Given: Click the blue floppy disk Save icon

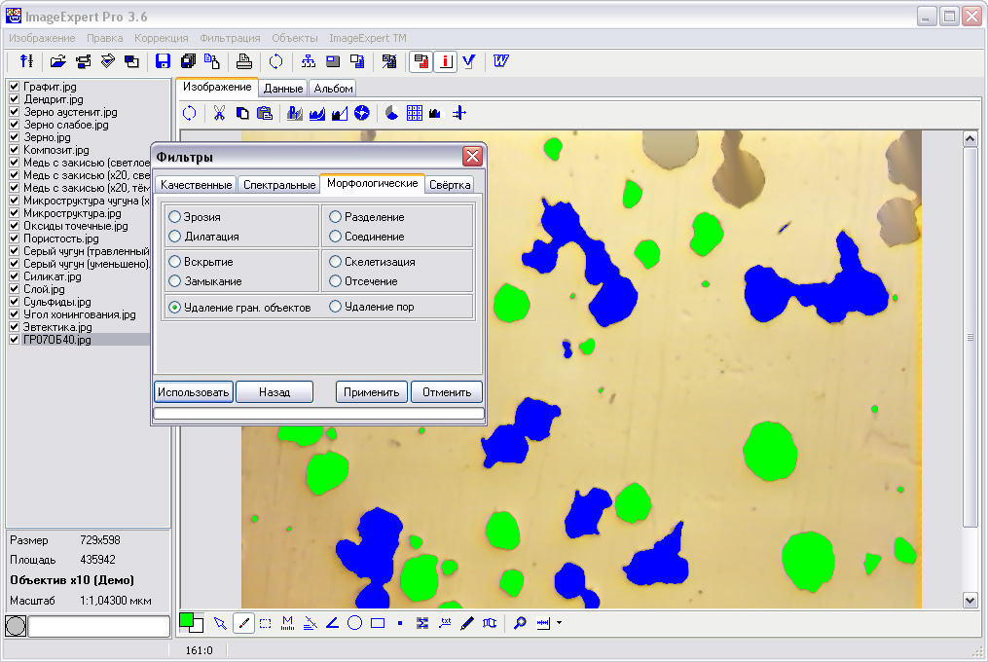Looking at the screenshot, I should point(163,61).
